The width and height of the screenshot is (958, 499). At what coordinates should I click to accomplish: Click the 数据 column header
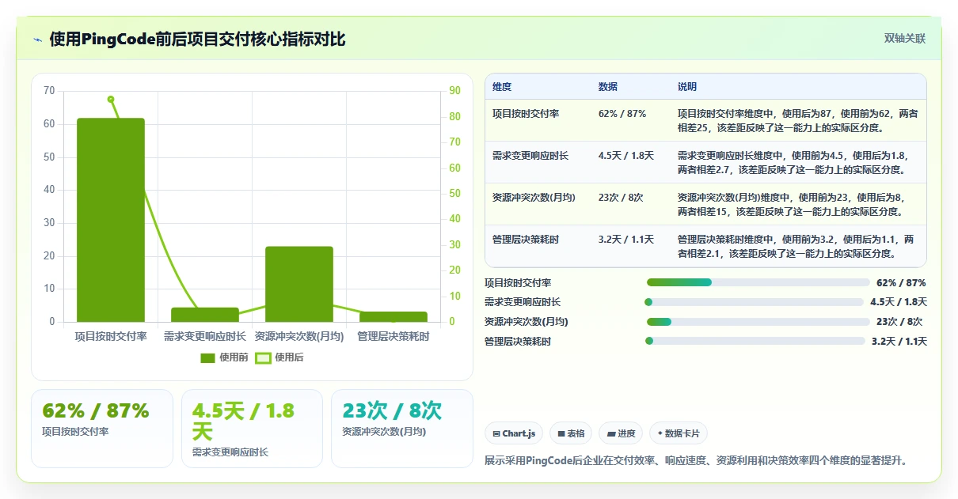608,87
